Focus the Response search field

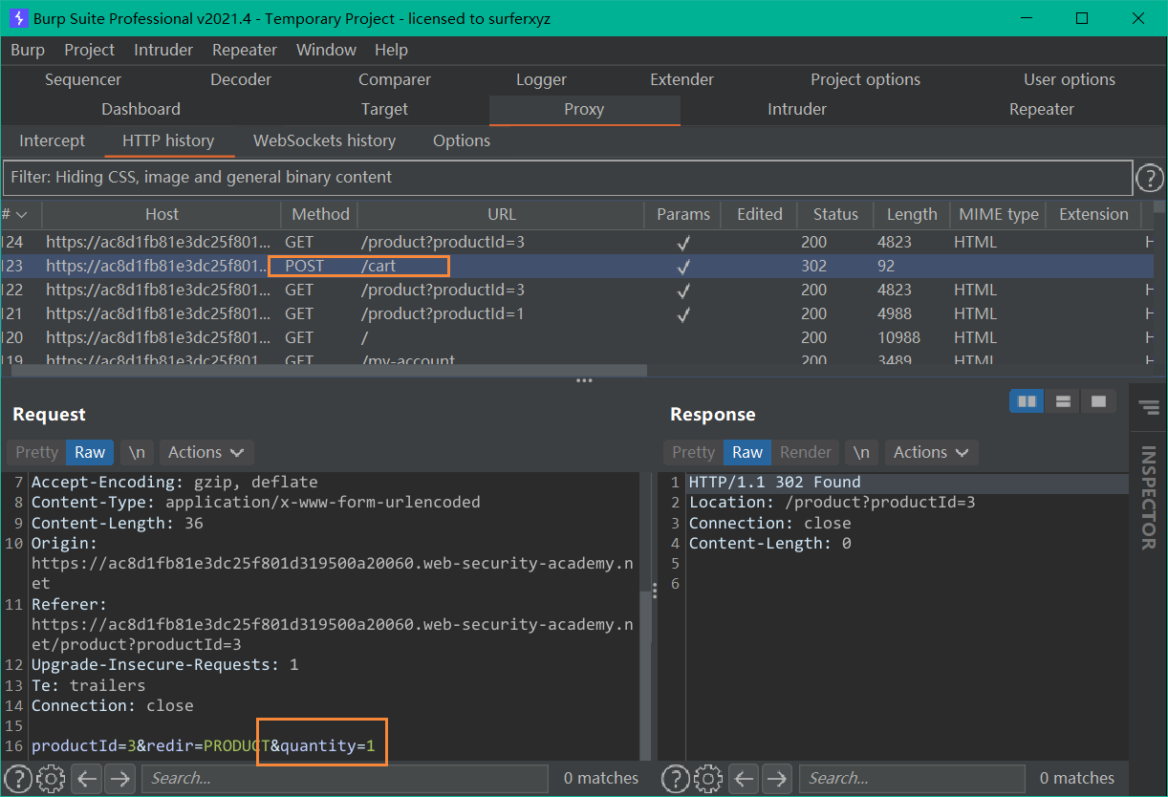coord(912,778)
